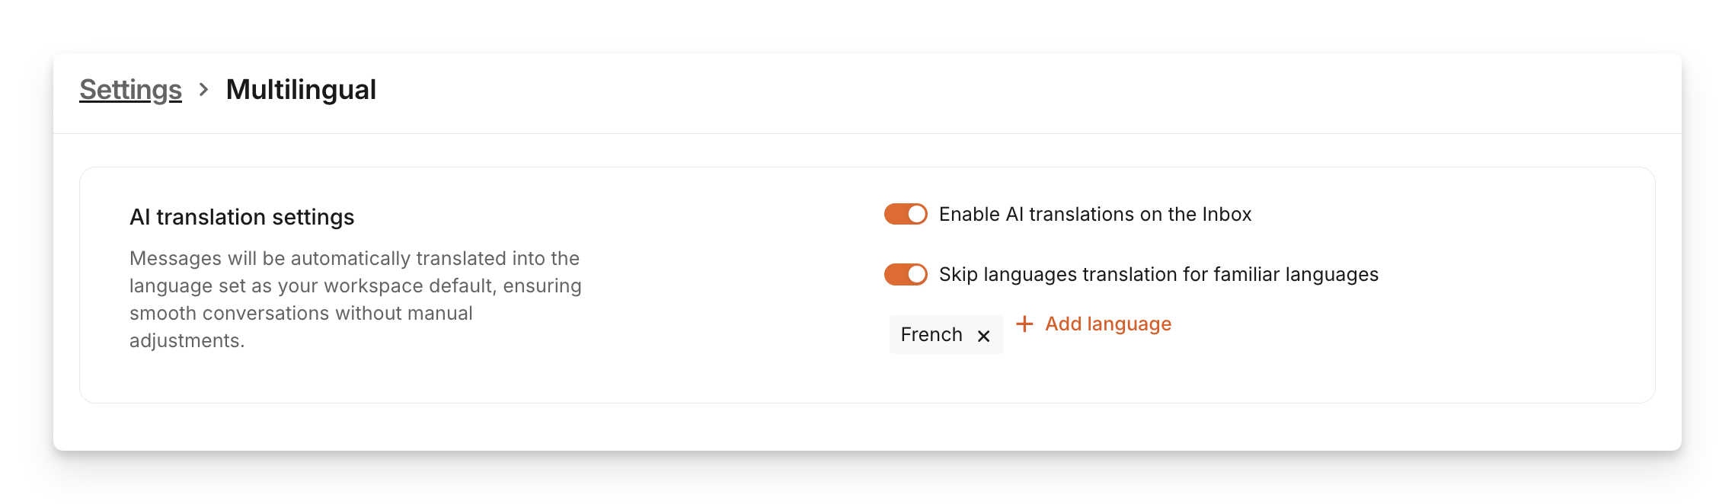Click the 'Enable AI translations on the Inbox' label
The height and width of the screenshot is (504, 1735).
[x=1094, y=215]
